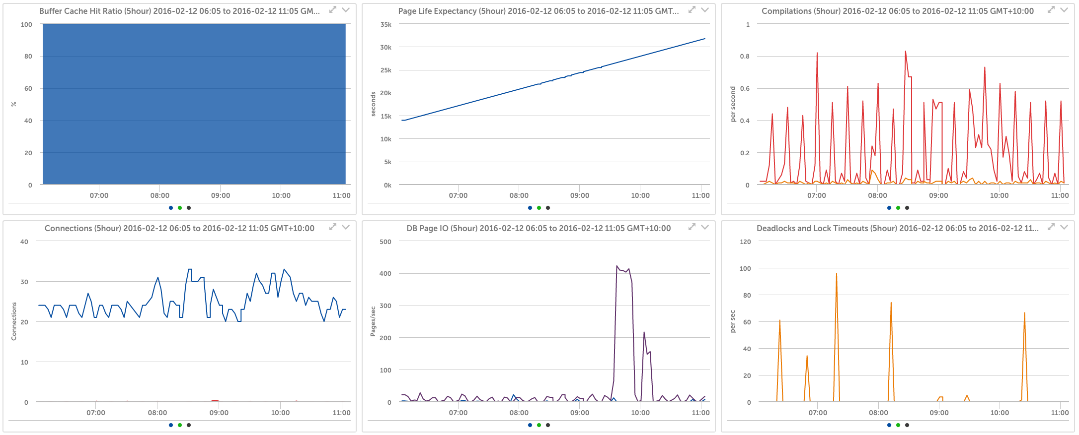Click the 'Connections' y-axis label

point(14,321)
